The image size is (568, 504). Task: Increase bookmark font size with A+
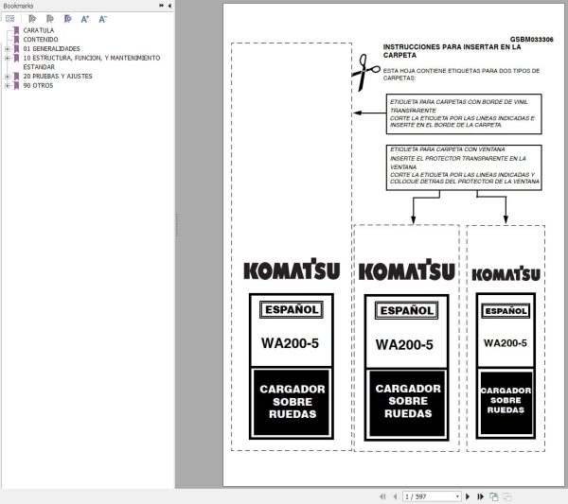pyautogui.click(x=85, y=19)
